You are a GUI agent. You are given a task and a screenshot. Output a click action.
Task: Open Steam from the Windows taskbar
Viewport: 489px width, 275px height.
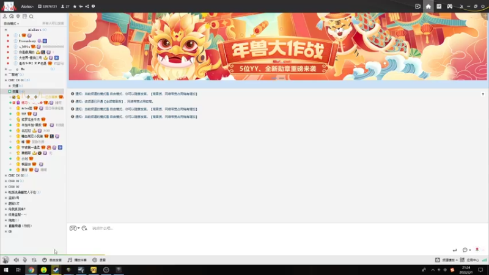point(56,270)
